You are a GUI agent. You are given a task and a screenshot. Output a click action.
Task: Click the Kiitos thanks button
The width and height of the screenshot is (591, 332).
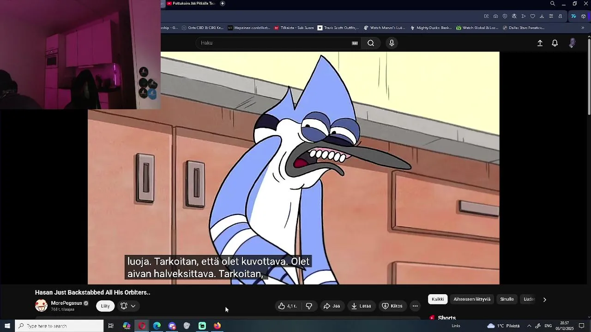[392, 306]
